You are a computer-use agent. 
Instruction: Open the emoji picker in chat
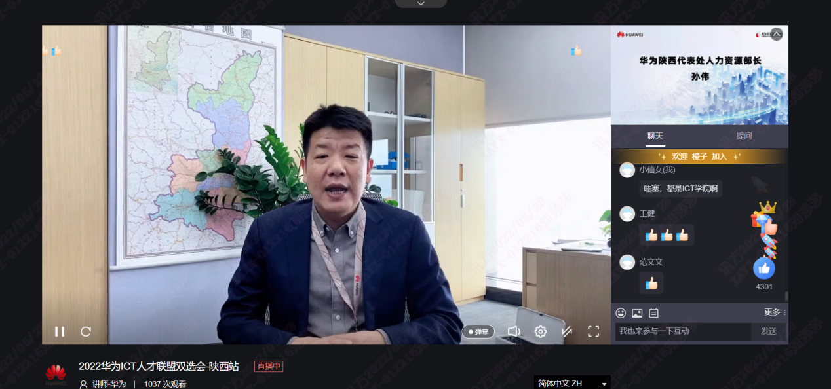pyautogui.click(x=621, y=313)
